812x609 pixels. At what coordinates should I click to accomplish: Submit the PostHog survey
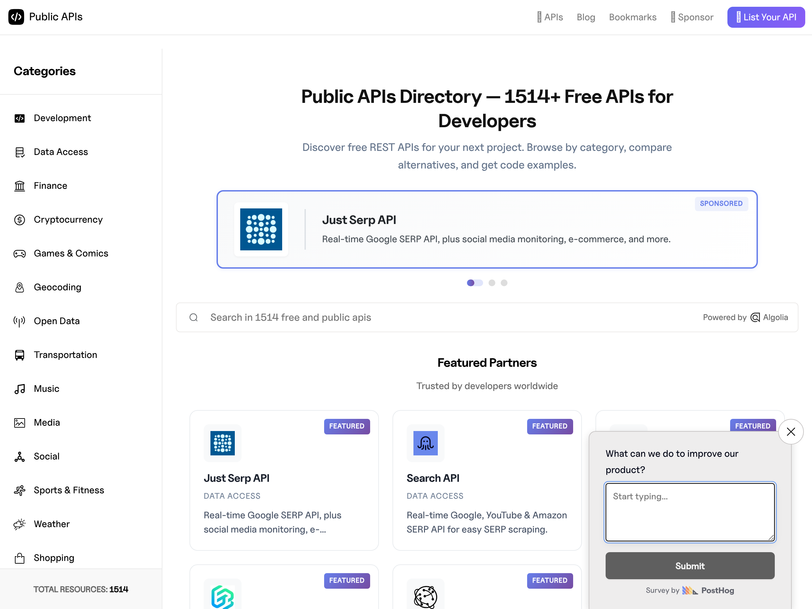[690, 566]
